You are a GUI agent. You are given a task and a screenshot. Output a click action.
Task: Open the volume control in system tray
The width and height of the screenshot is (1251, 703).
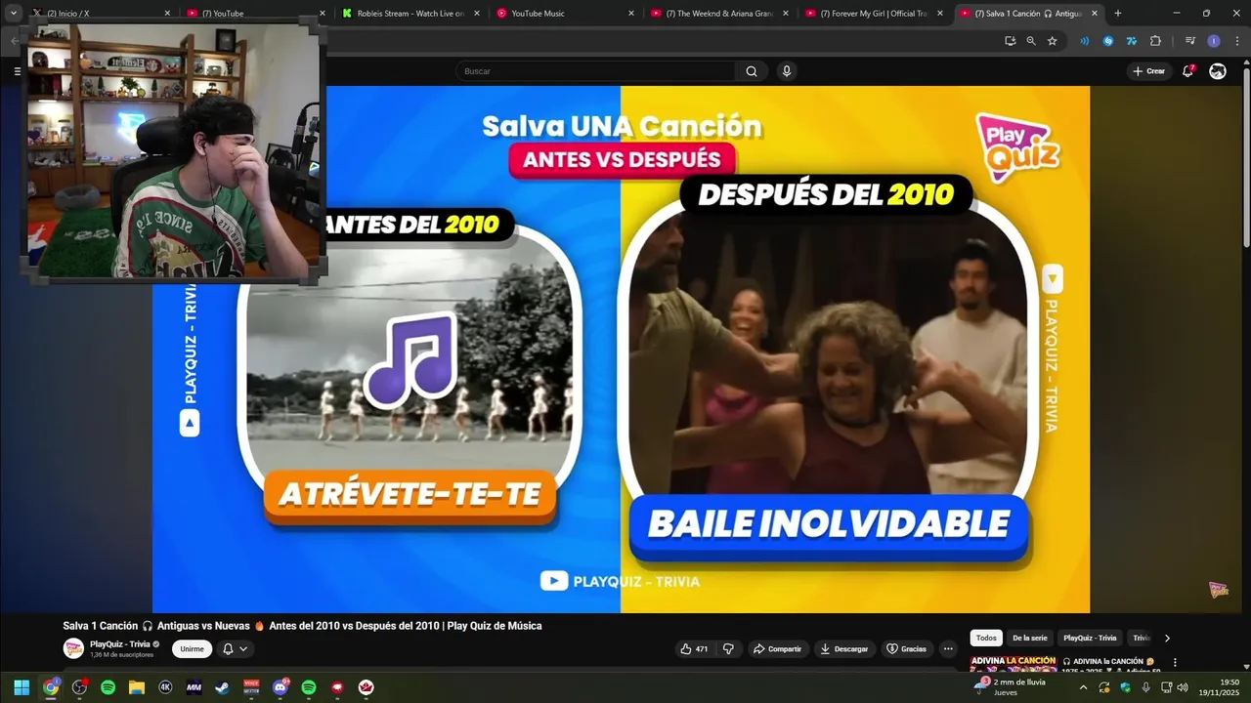coord(1184,687)
